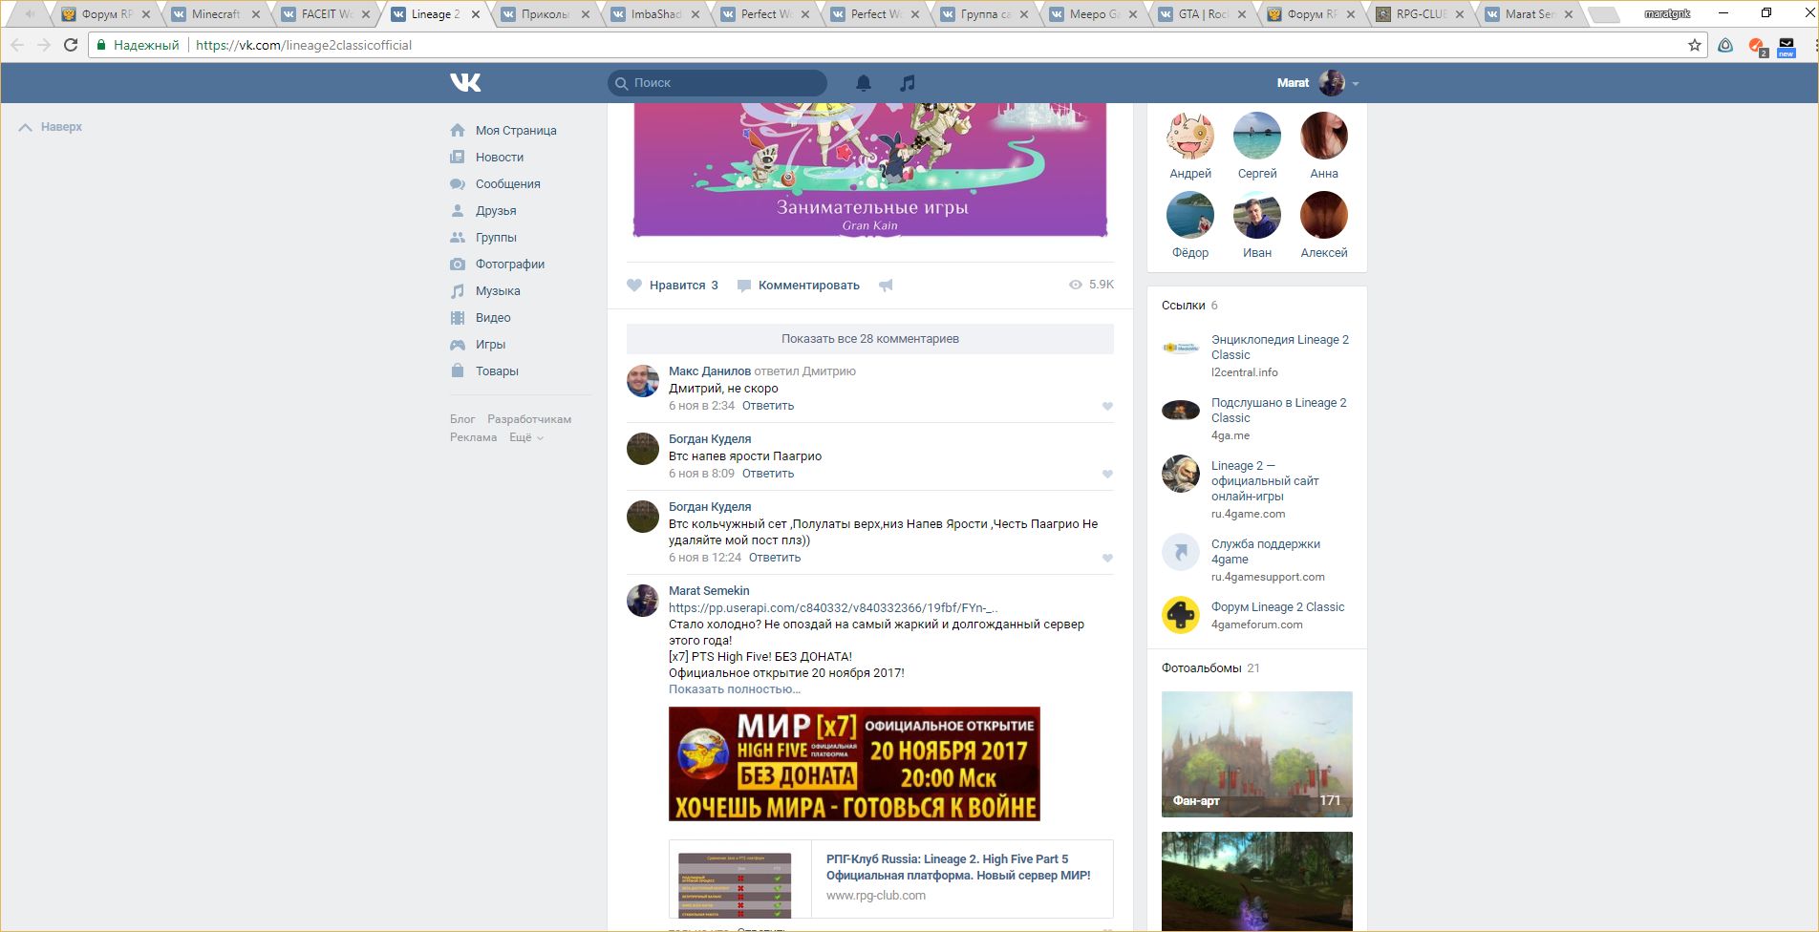This screenshot has width=1819, height=932.
Task: Click the shopping bag icon beside Товары
Action: point(458,371)
